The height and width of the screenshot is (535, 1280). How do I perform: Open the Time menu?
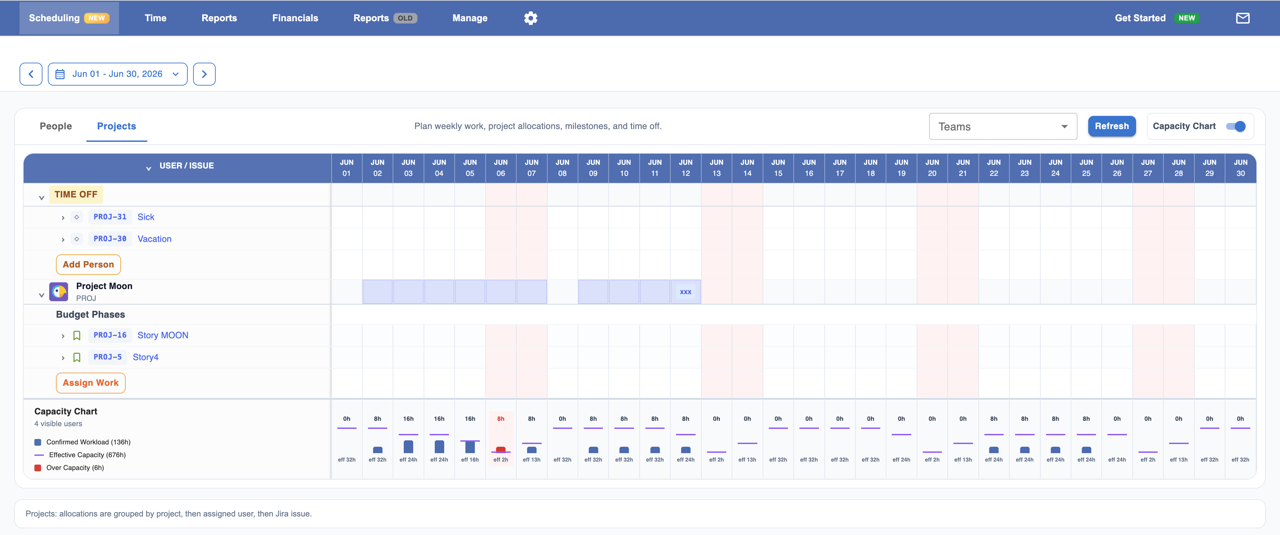[155, 18]
